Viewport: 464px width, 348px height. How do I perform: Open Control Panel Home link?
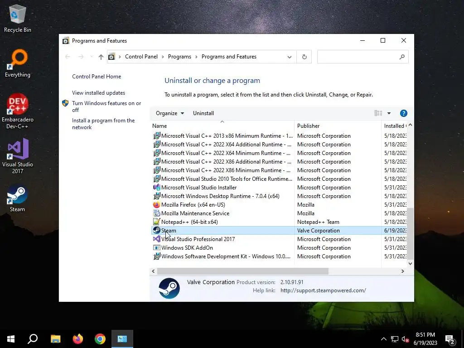click(x=97, y=77)
